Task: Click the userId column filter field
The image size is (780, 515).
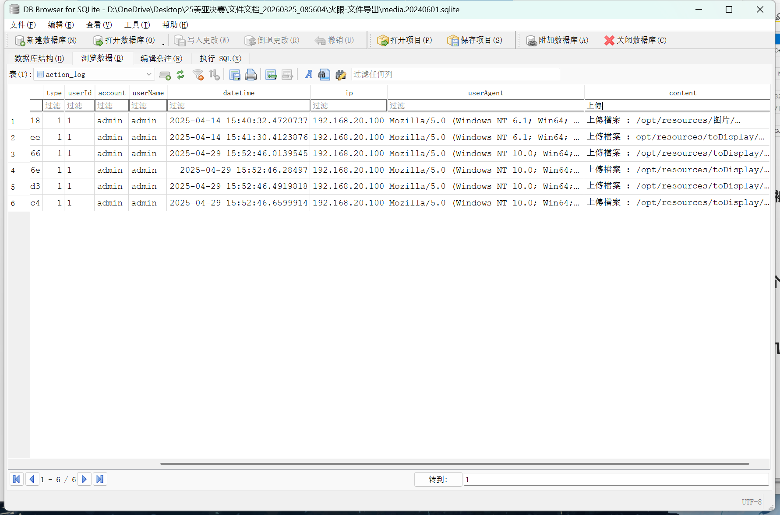Action: click(x=79, y=105)
